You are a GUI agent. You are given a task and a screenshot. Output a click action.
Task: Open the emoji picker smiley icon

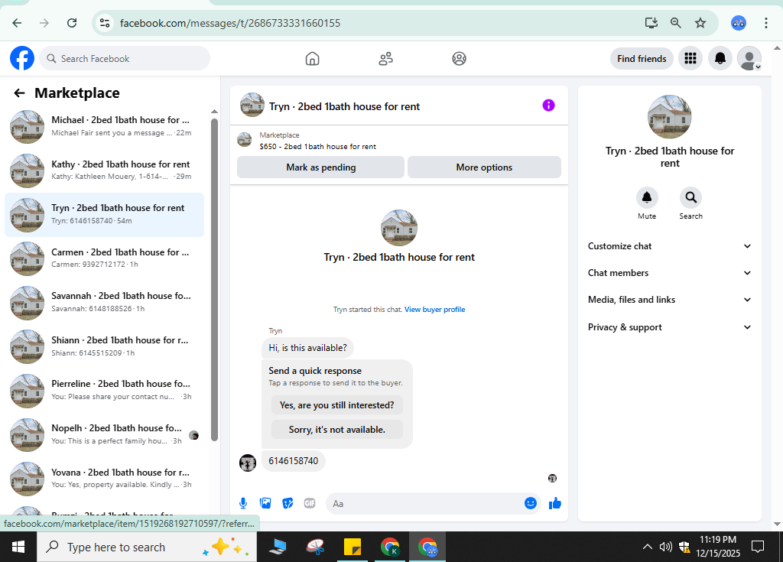click(x=531, y=503)
